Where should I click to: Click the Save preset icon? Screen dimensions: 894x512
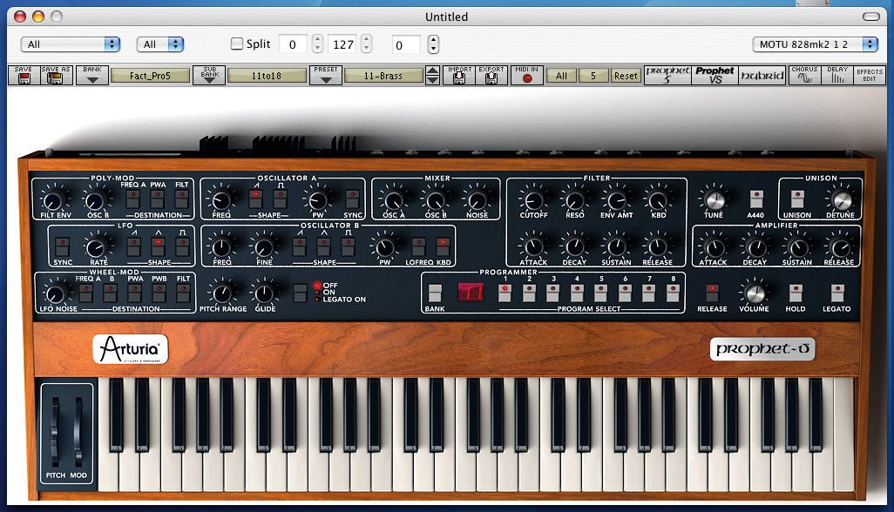(x=24, y=75)
